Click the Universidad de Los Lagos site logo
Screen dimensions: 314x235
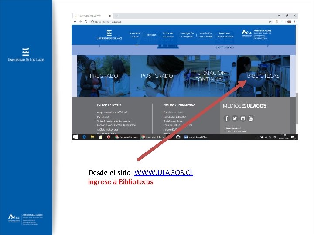click(109, 35)
